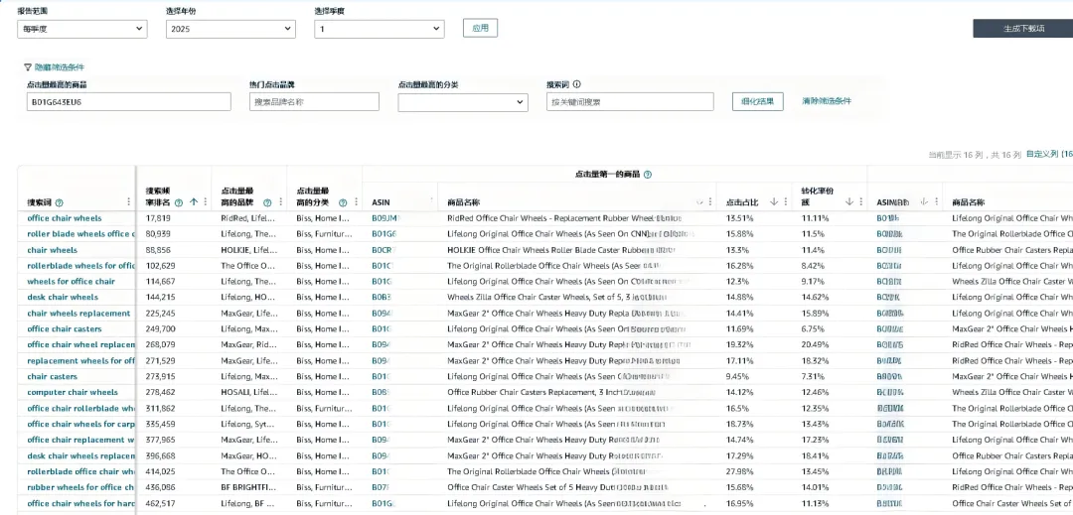
Task: Open the 报告范围 dropdown showing 每季度
Action: pyautogui.click(x=82, y=29)
